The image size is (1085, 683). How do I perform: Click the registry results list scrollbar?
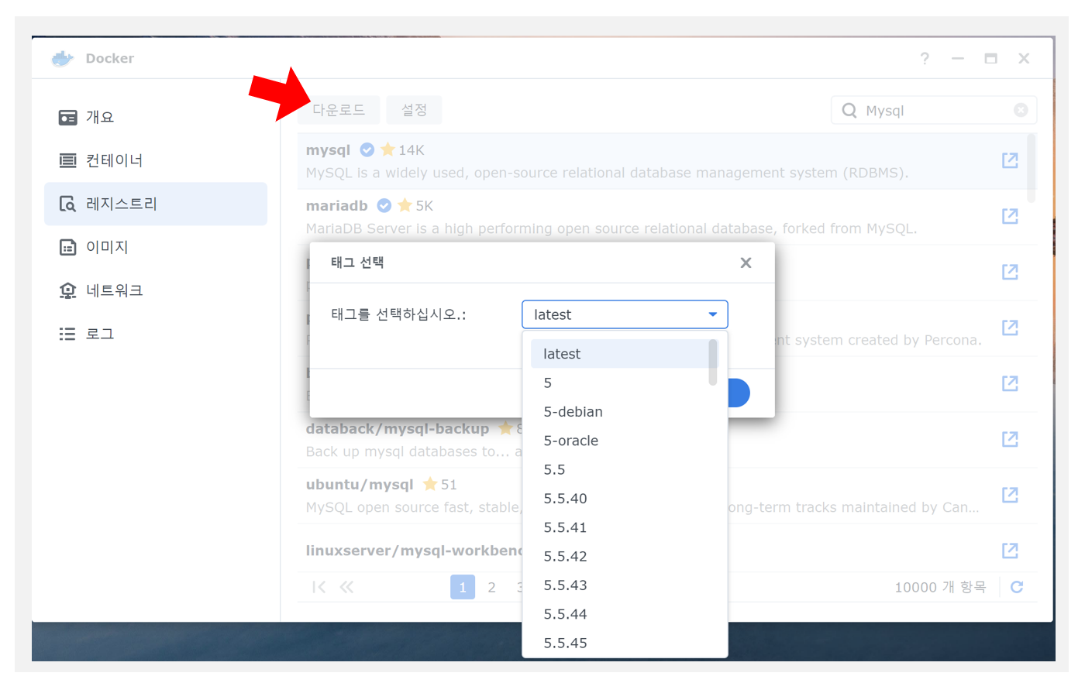[x=1031, y=168]
